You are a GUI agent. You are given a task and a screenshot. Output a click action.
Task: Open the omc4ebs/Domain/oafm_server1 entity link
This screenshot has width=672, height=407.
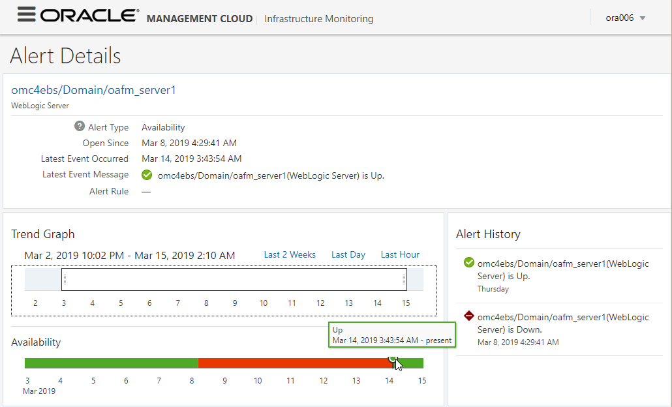93,90
